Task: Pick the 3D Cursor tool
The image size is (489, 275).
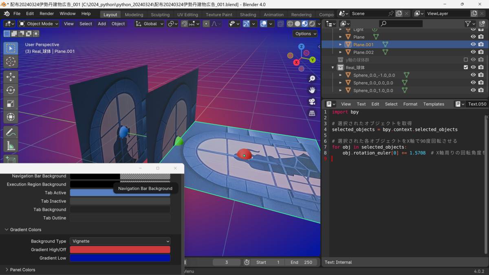Action: (x=11, y=62)
